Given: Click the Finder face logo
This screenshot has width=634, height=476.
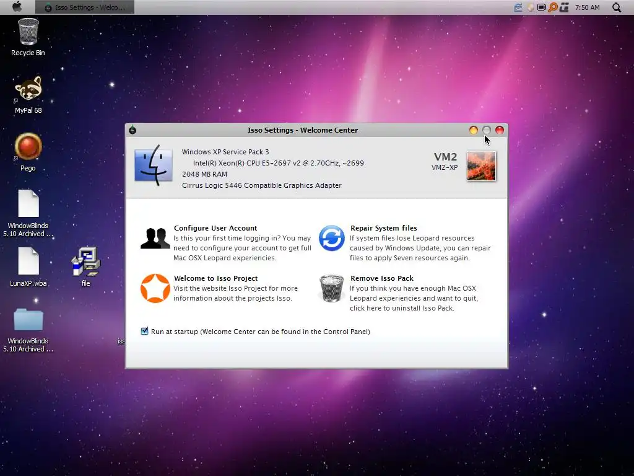Looking at the screenshot, I should (x=154, y=165).
